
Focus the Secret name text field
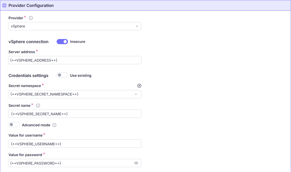click(x=75, y=114)
